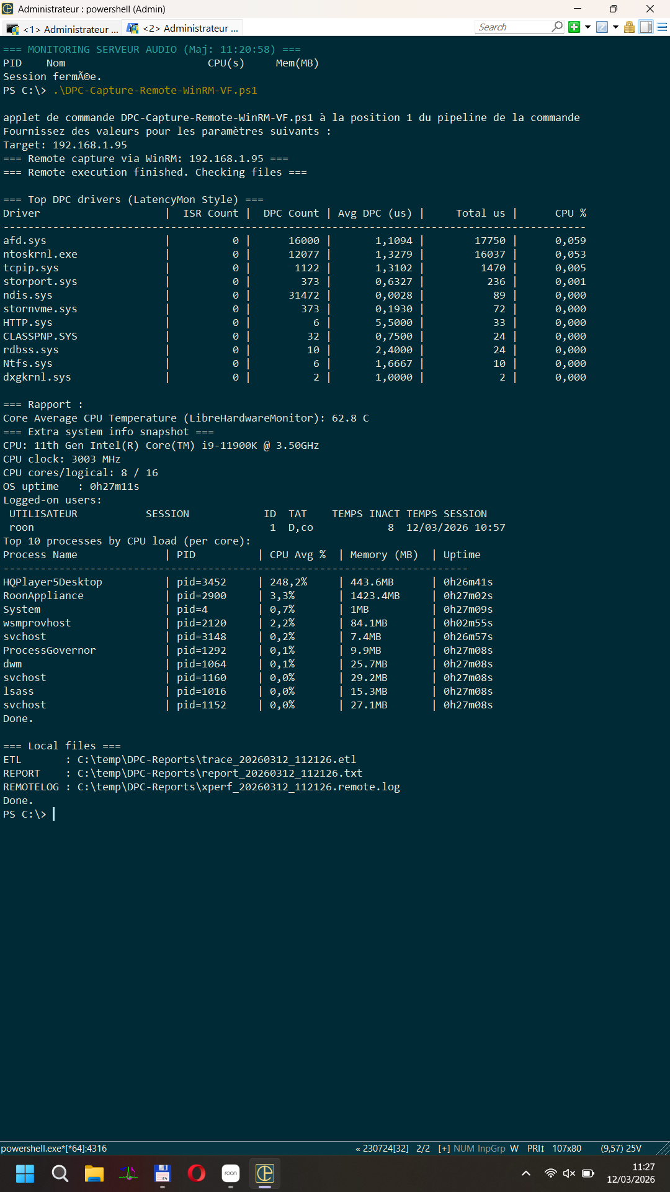
Task: Open the new console dropdown arrow
Action: pyautogui.click(x=587, y=27)
